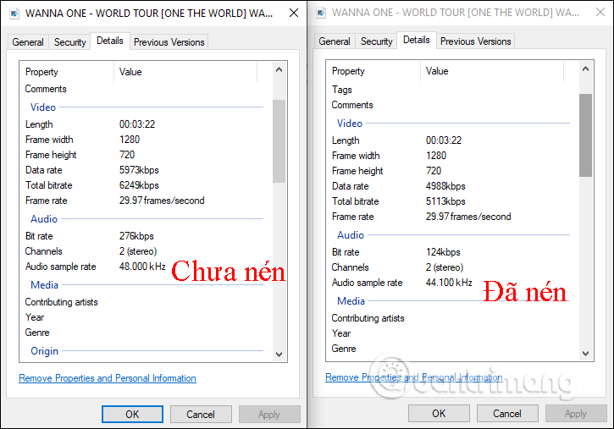The width and height of the screenshot is (614, 429).
Task: Click the file icon in the left window's title bar
Action: coord(14,14)
